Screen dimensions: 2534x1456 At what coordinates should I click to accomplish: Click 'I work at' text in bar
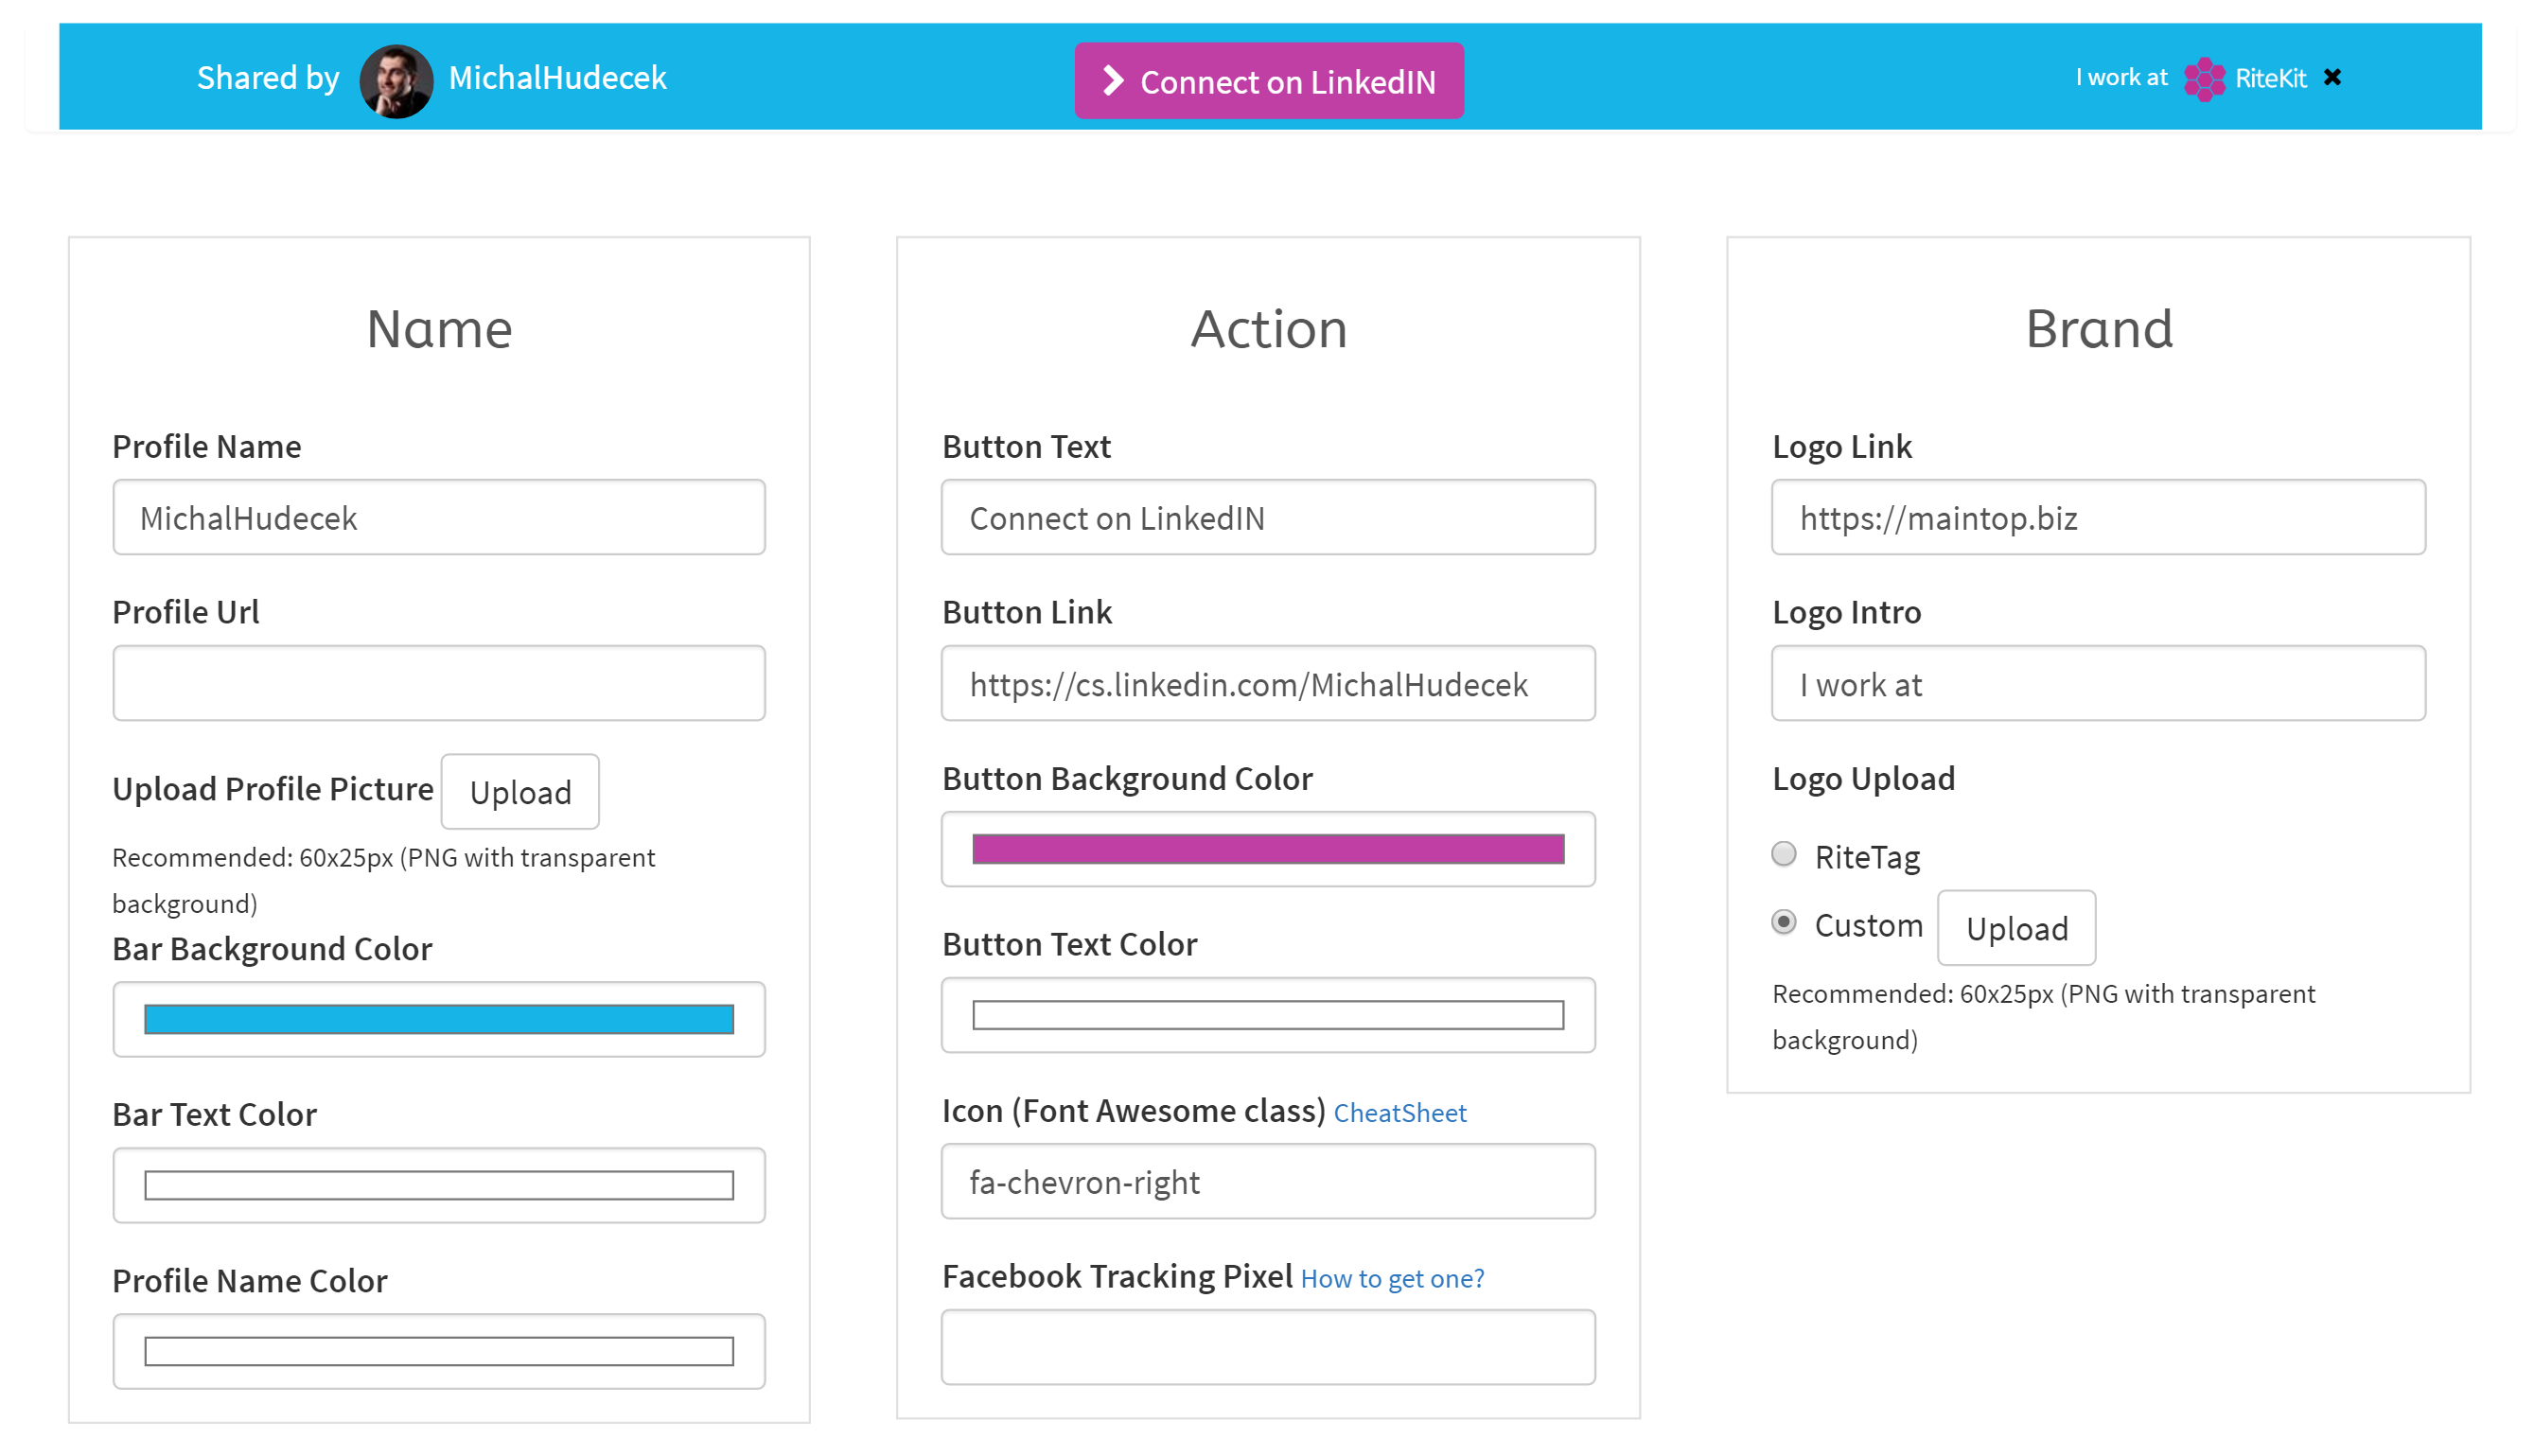tap(2121, 78)
